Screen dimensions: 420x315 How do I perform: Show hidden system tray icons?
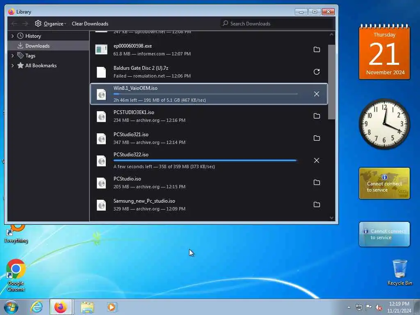click(x=349, y=307)
